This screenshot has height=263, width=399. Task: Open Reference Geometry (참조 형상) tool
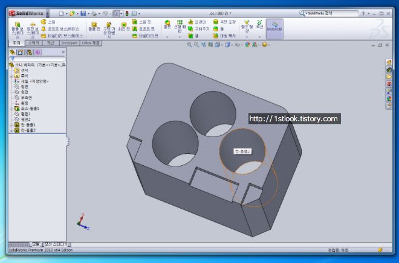click(247, 27)
